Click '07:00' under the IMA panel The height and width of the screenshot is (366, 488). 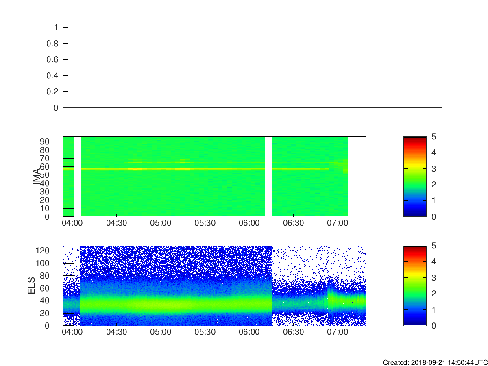point(338,223)
